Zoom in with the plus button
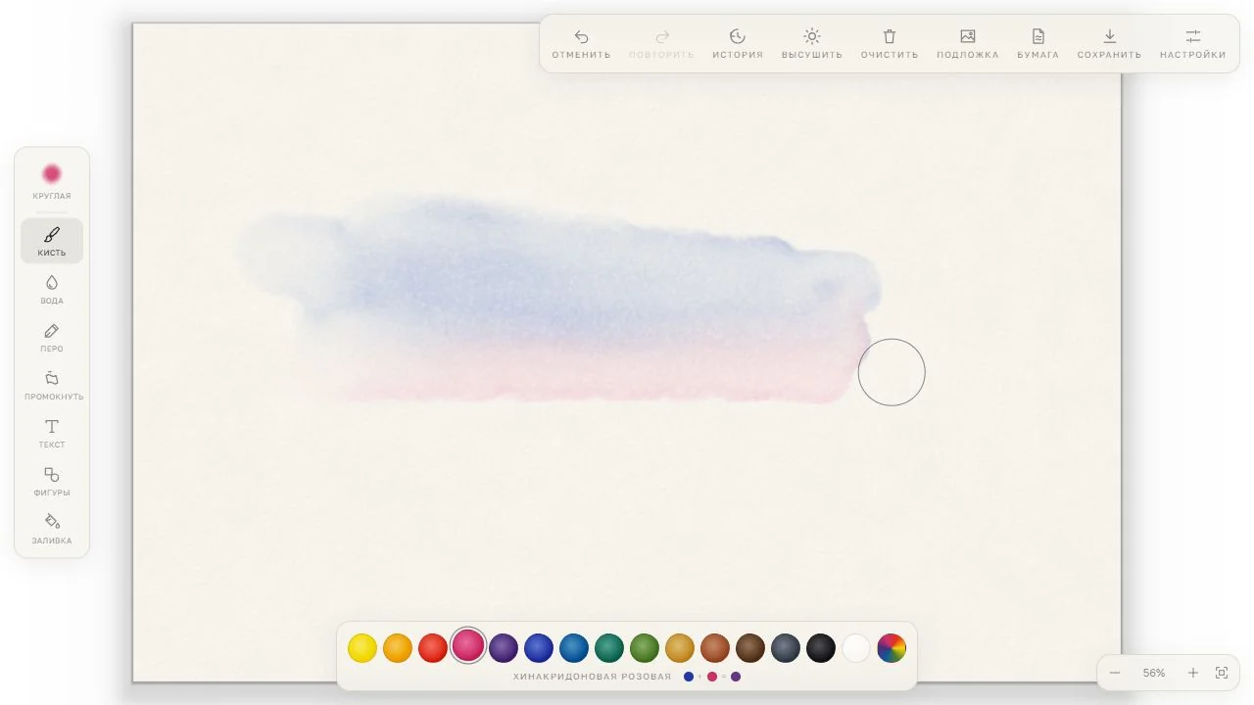 [1193, 673]
